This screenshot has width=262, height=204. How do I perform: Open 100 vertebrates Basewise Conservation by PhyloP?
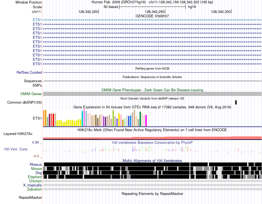click(x=152, y=142)
